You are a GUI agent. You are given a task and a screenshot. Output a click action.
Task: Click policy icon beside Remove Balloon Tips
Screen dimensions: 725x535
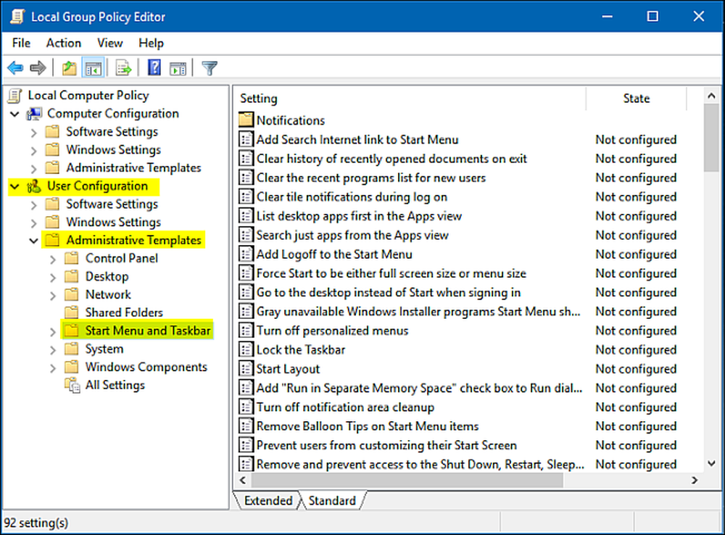(246, 426)
